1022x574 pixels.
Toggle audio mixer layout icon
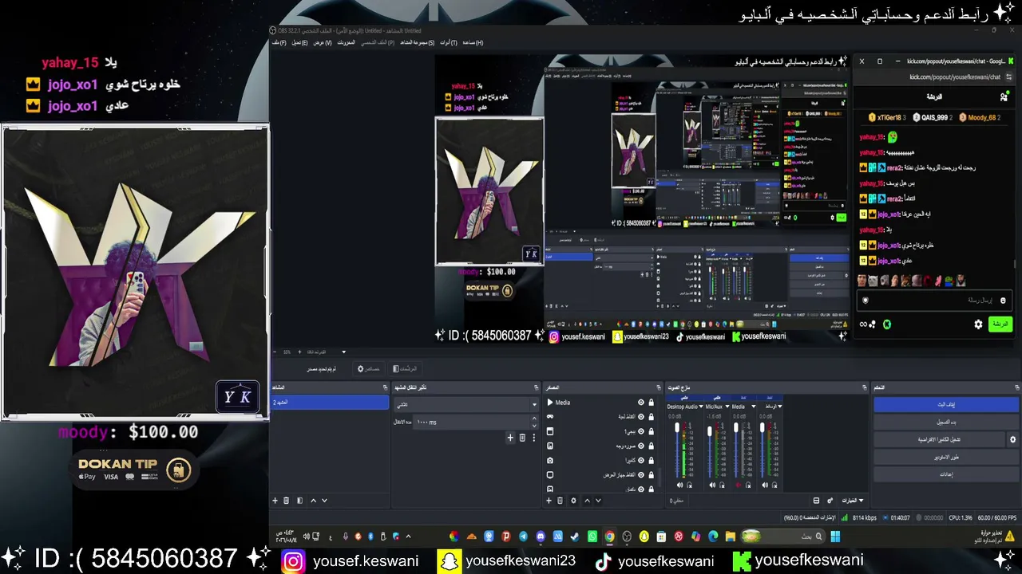coord(816,501)
